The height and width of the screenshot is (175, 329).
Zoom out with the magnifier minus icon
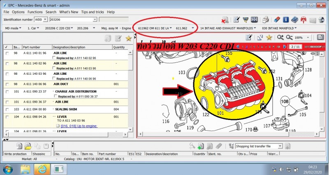(289, 37)
